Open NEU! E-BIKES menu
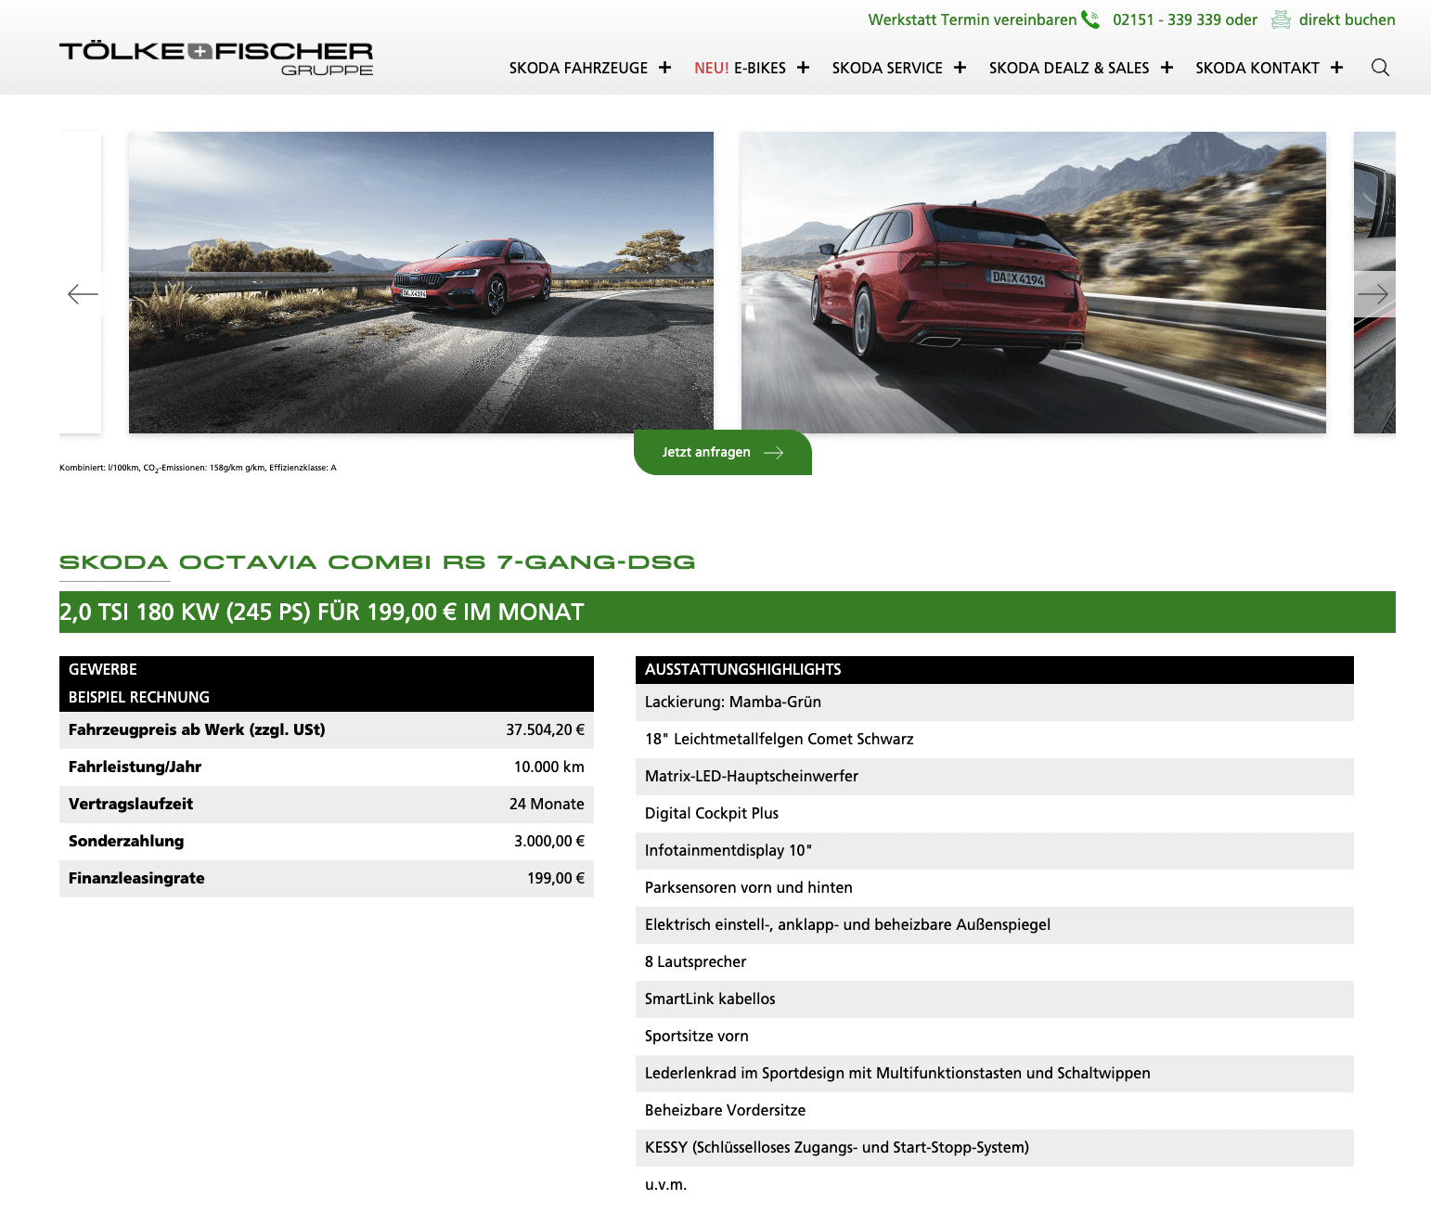The height and width of the screenshot is (1225, 1431). 740,68
